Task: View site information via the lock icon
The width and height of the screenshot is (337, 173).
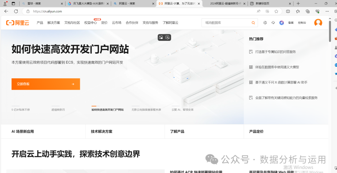Action: click(x=27, y=11)
